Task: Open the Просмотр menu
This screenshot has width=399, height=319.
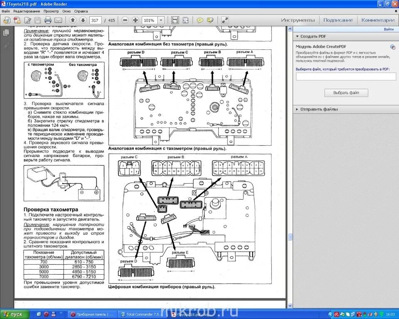Action: (51, 11)
